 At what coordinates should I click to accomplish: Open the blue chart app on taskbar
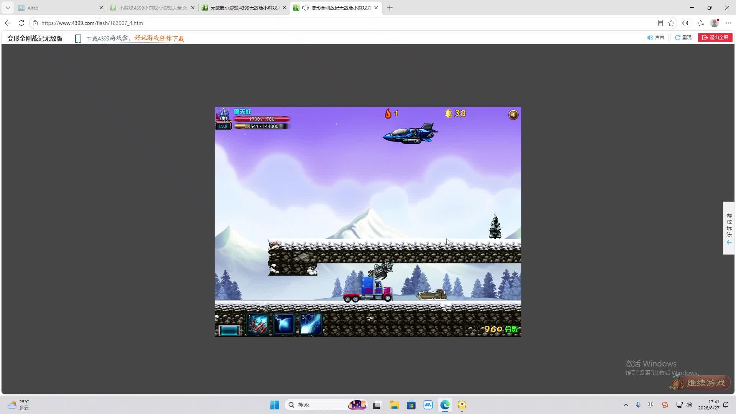[x=428, y=405]
